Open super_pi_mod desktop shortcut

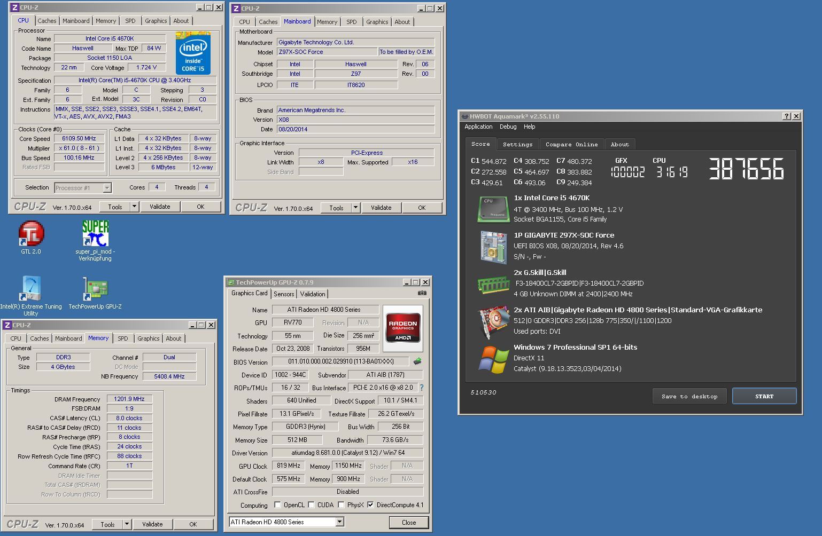point(95,234)
